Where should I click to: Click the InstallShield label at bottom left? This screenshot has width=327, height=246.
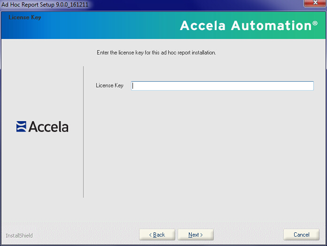(19, 235)
